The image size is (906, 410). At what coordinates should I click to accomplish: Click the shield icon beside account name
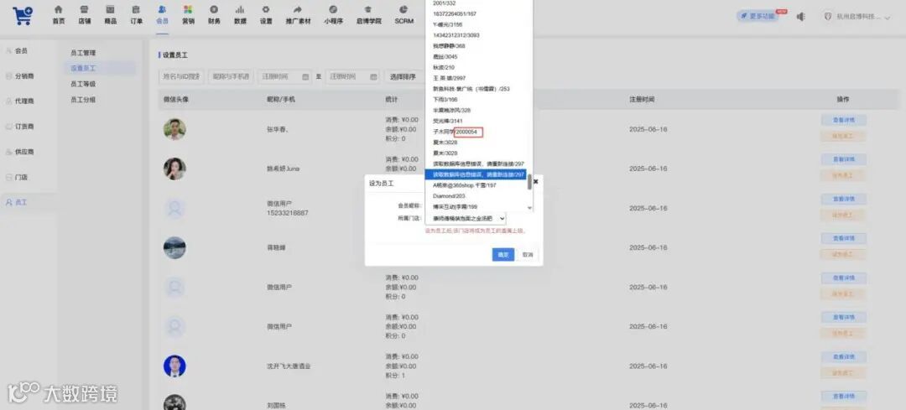coord(827,17)
